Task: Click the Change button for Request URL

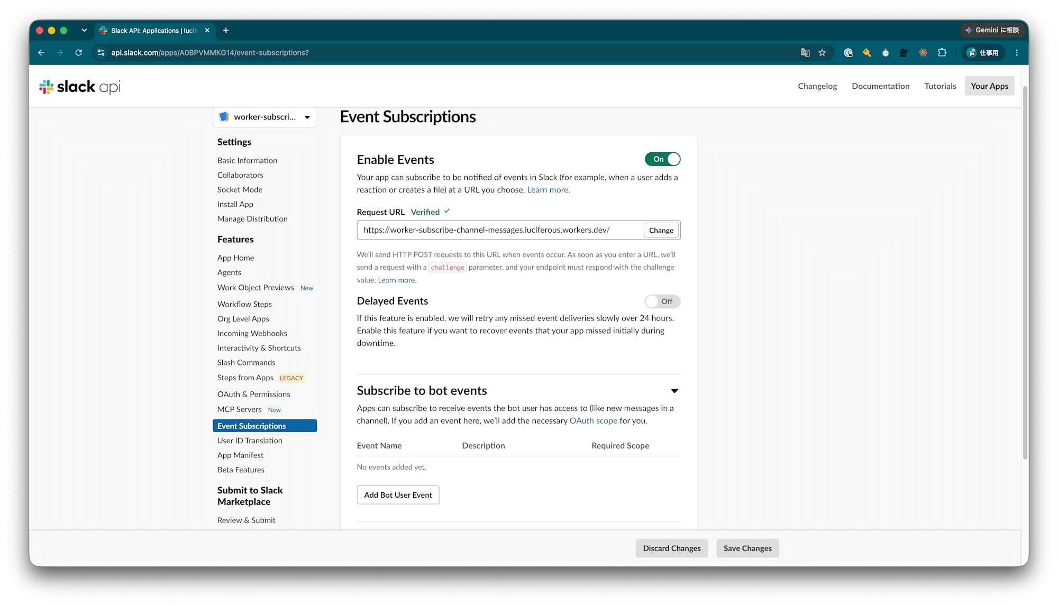Action: coord(661,231)
